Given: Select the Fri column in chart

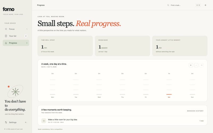Looking at the screenshot, I should click(146, 85).
